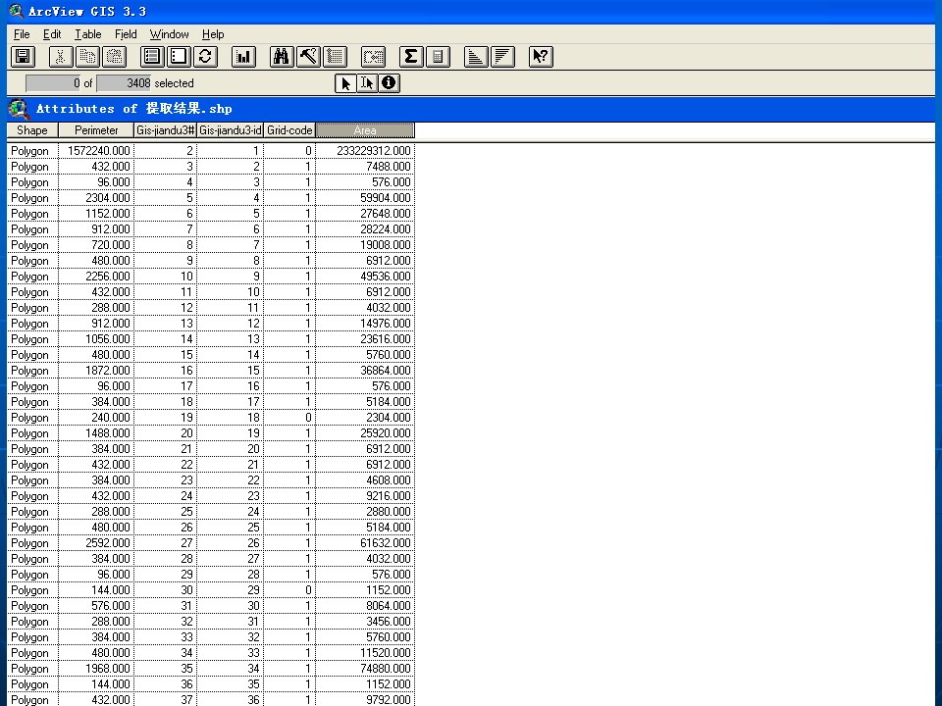
Task: Activate the context Help pointer icon
Action: 541,57
